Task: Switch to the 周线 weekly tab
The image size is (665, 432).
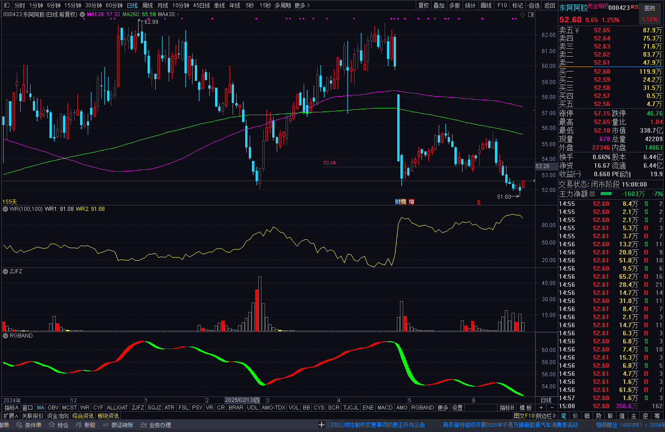Action: (147, 5)
